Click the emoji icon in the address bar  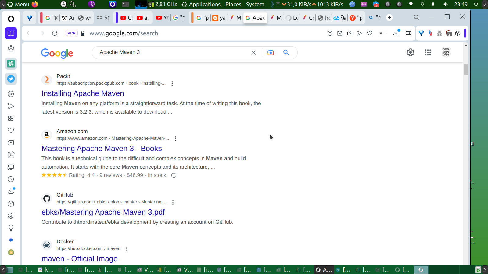330,33
